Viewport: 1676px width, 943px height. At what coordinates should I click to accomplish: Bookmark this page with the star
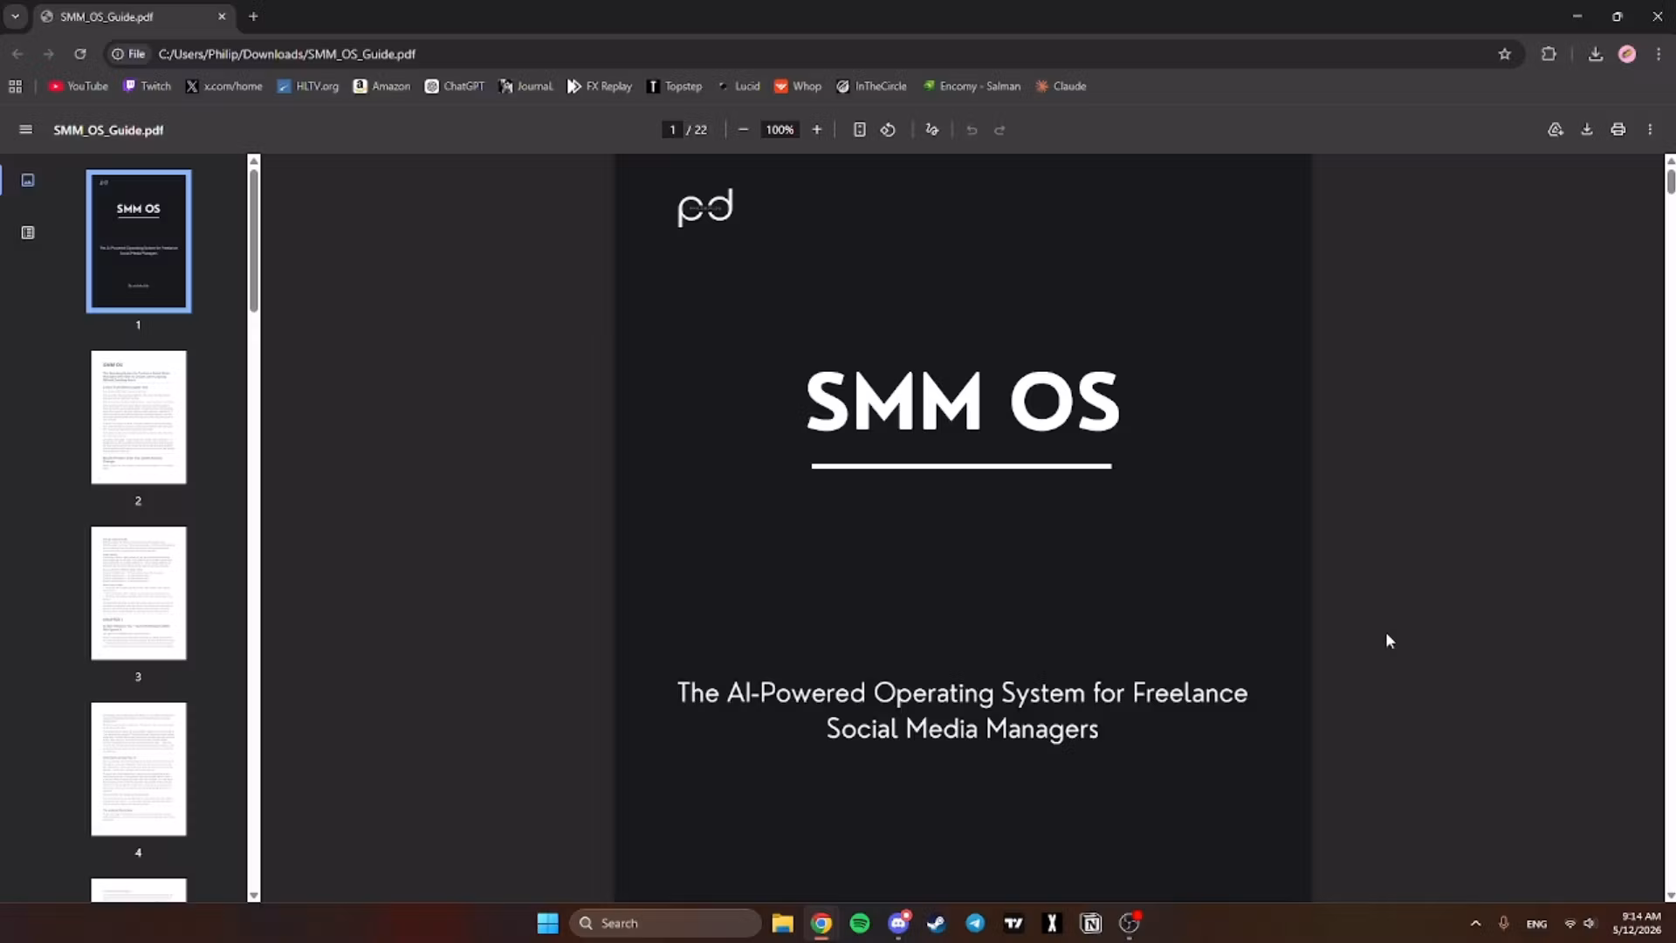tap(1504, 54)
